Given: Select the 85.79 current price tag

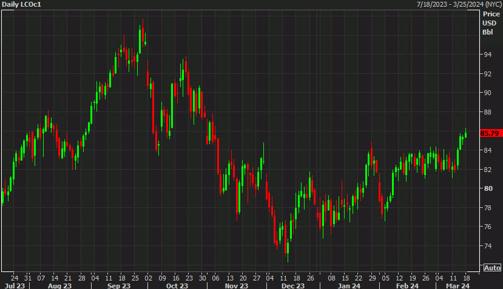Looking at the screenshot, I should coord(491,133).
